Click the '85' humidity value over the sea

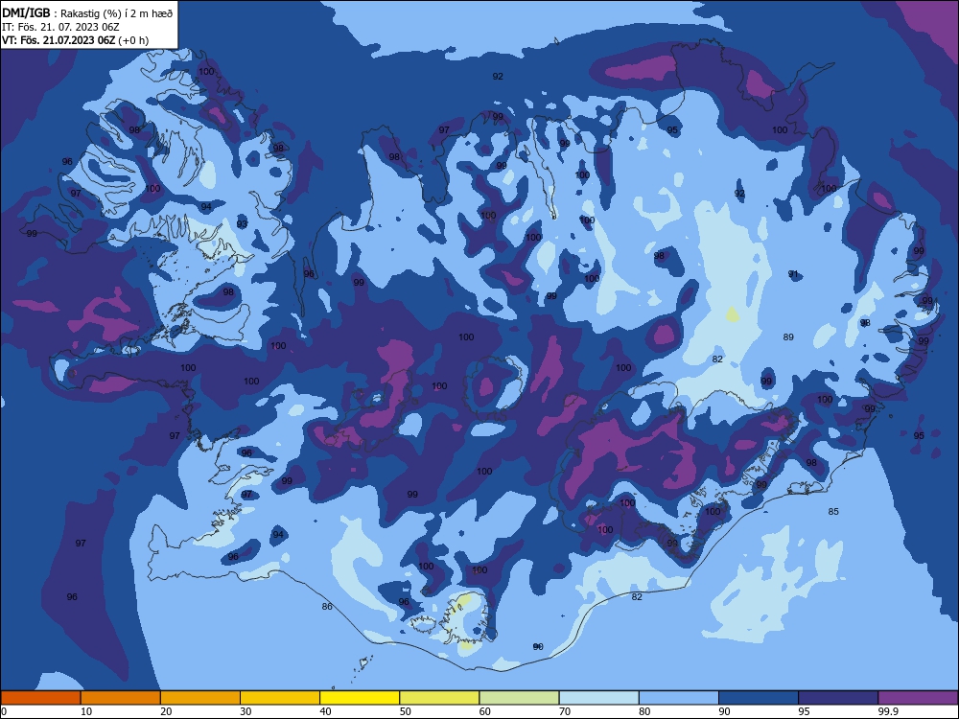coord(833,511)
